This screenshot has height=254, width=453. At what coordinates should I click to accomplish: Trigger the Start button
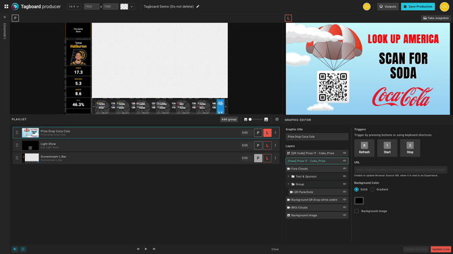pos(387,148)
